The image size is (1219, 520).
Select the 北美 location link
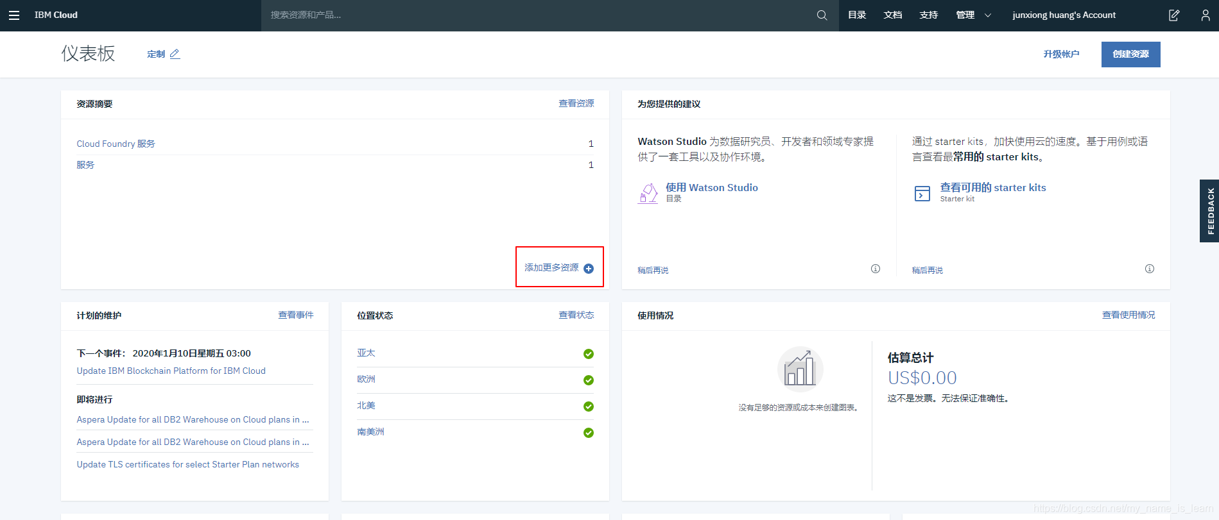(366, 405)
